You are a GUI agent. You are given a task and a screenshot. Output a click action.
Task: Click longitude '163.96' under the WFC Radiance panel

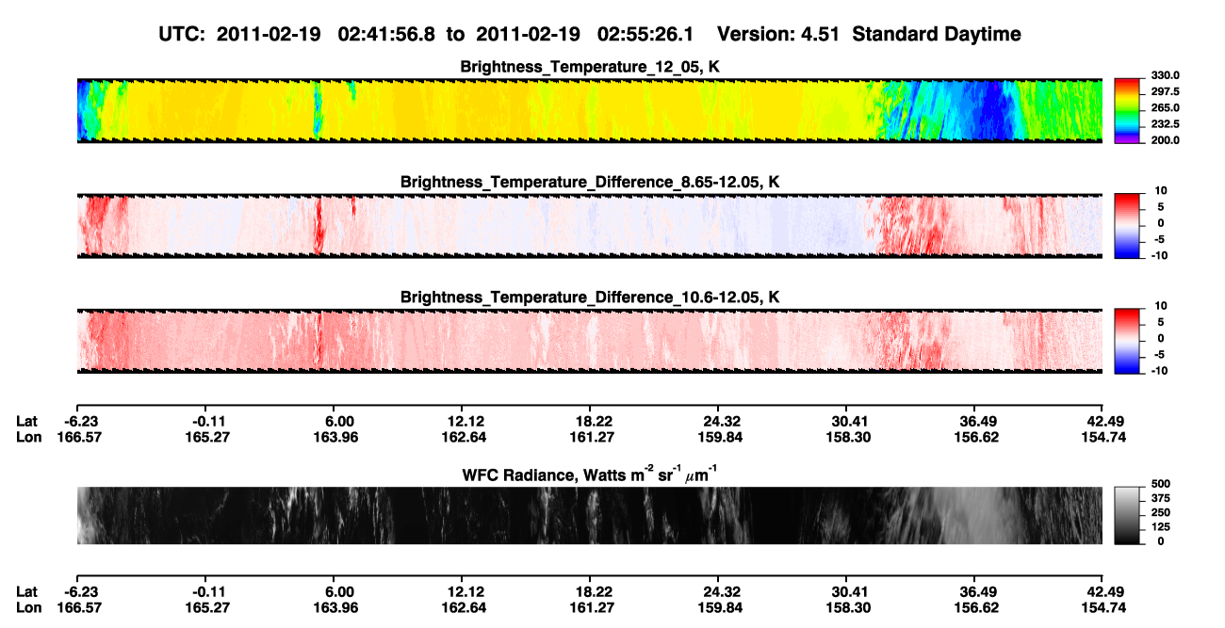coord(338,608)
